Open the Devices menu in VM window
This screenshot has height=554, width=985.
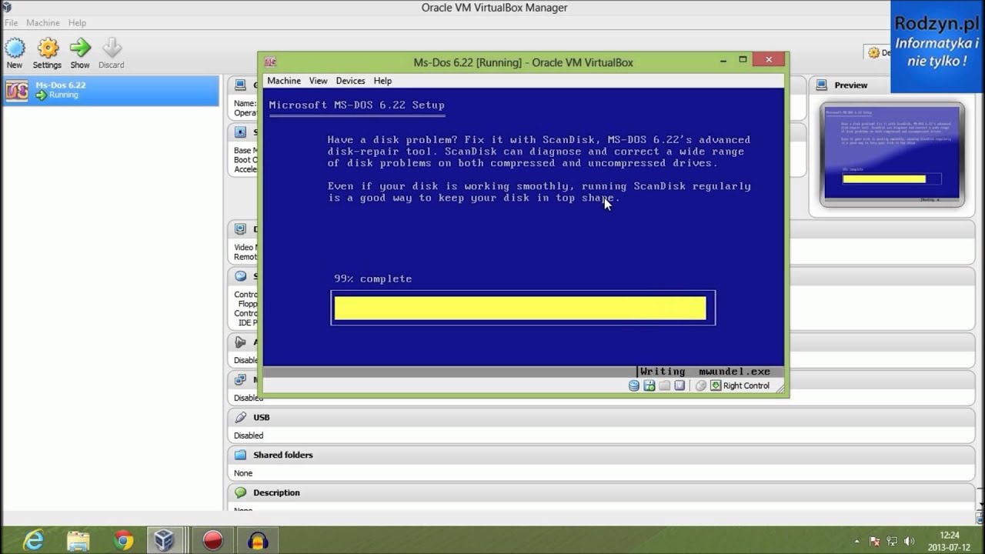tap(351, 81)
